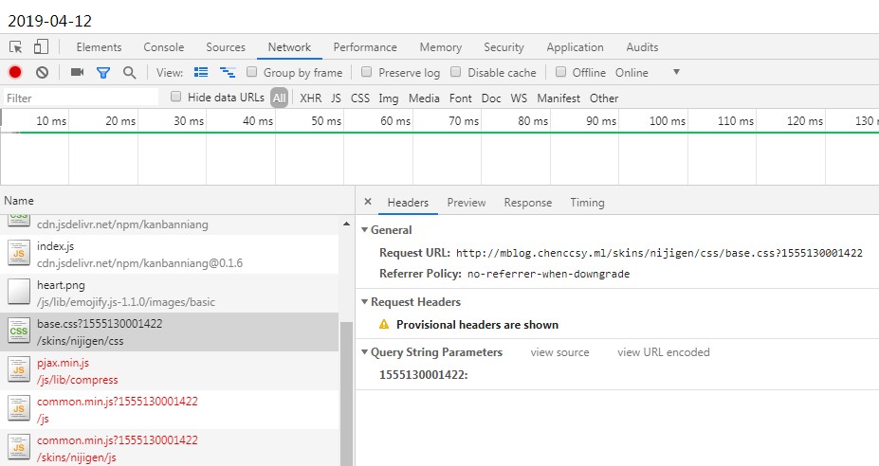Screen dimensions: 879x466
Task: Click the capture screenshots camera icon
Action: [x=77, y=72]
